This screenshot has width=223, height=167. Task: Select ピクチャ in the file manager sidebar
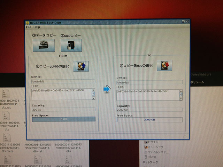(x=151, y=142)
